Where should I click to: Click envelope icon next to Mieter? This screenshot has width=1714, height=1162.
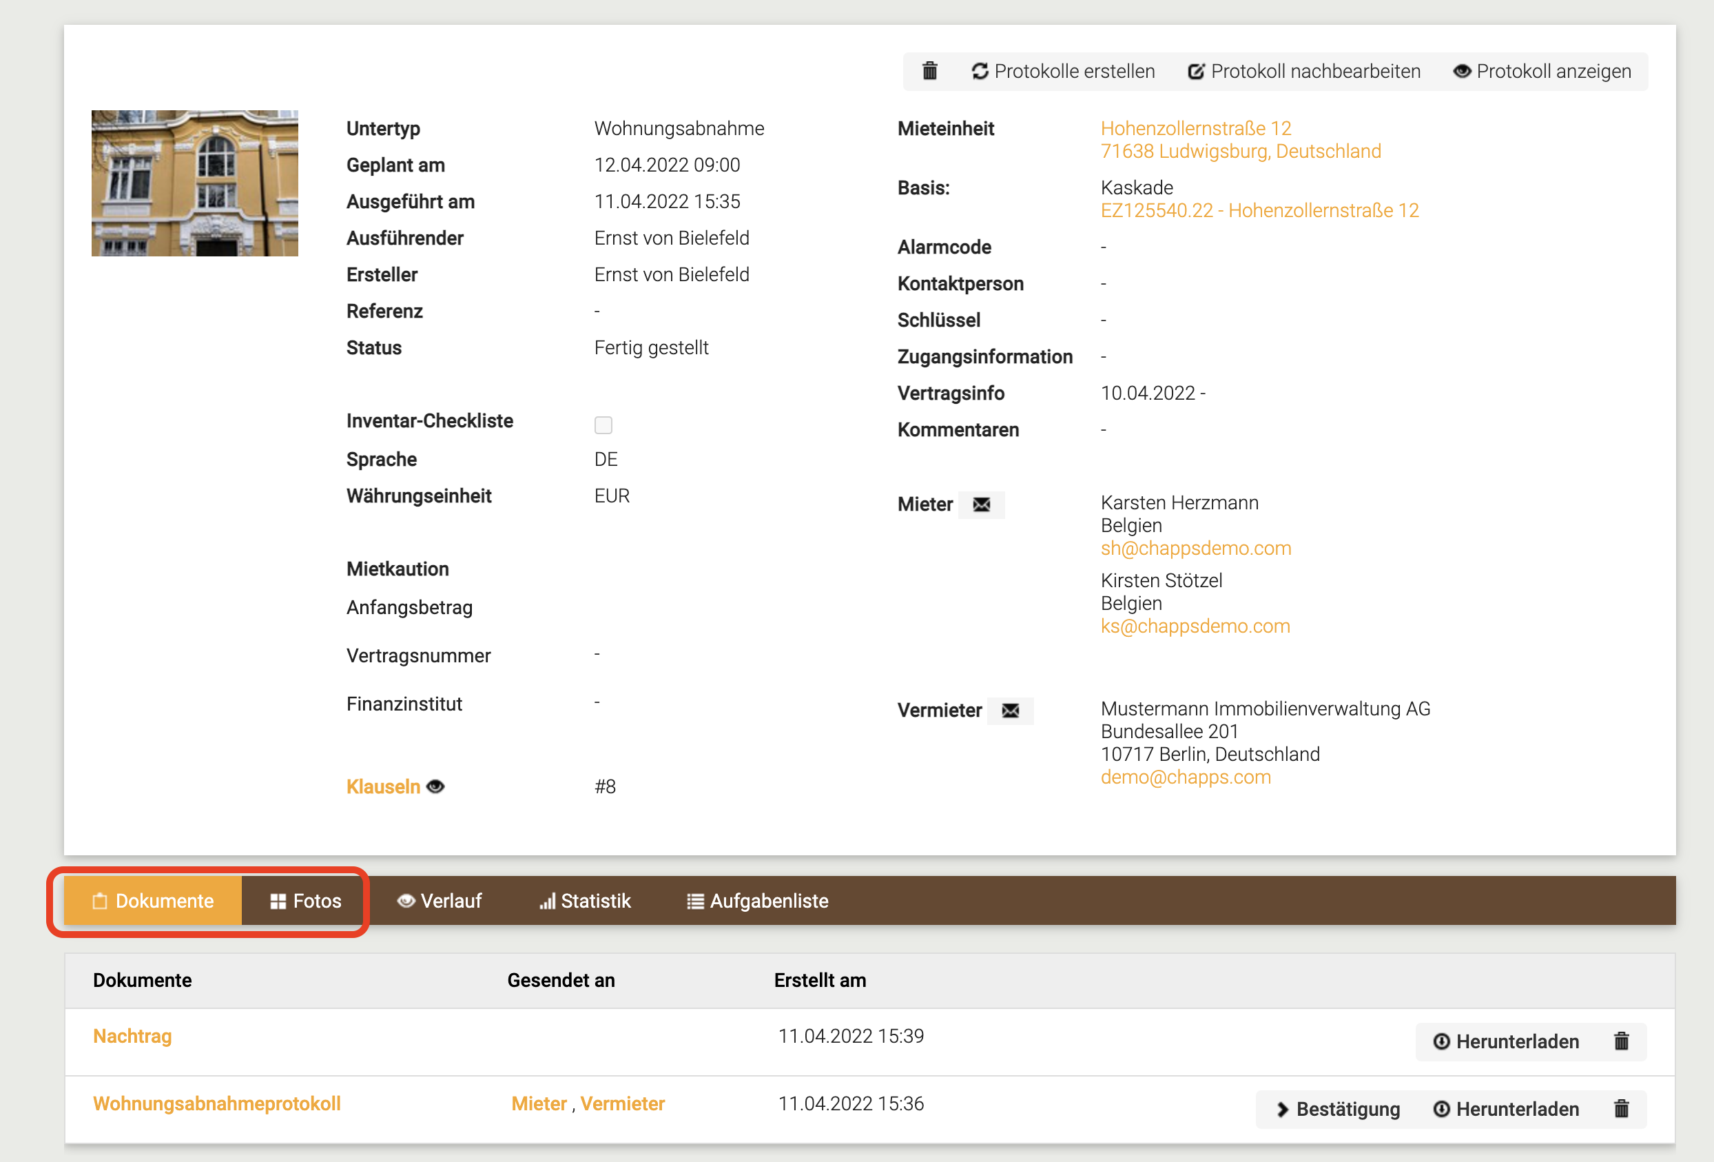pos(981,504)
